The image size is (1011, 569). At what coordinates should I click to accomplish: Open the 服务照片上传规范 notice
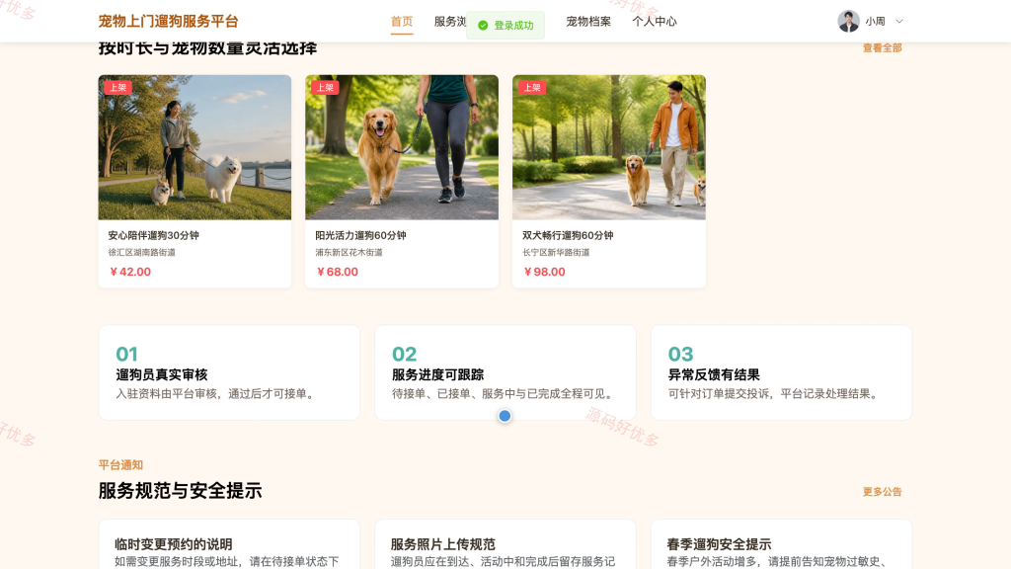pos(505,544)
